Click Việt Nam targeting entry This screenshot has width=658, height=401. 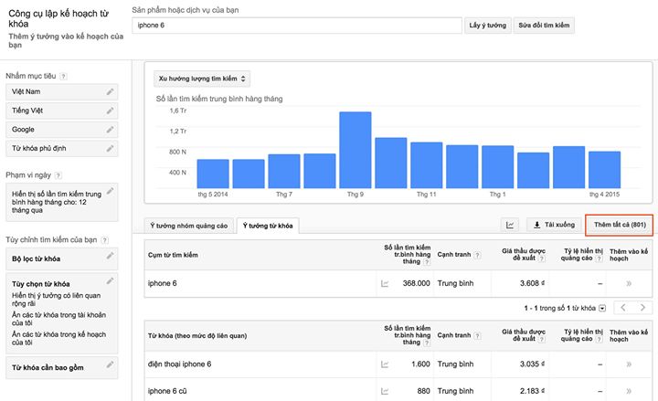tap(62, 91)
